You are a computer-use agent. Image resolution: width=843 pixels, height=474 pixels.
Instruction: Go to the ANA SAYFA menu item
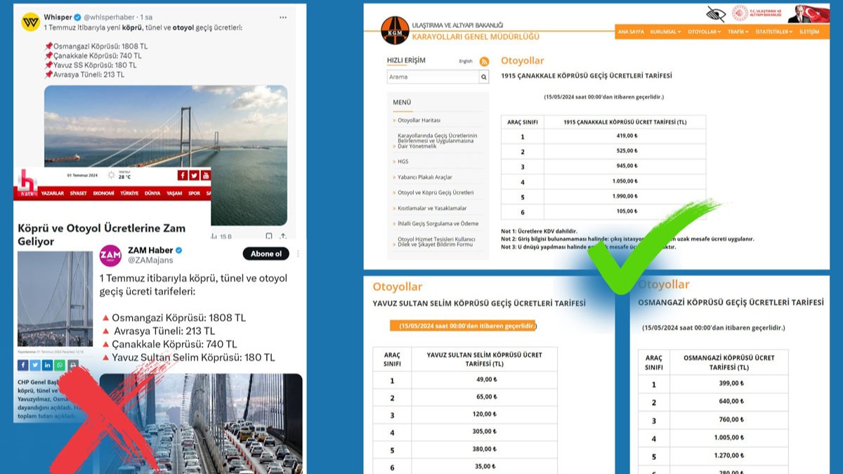[x=631, y=32]
